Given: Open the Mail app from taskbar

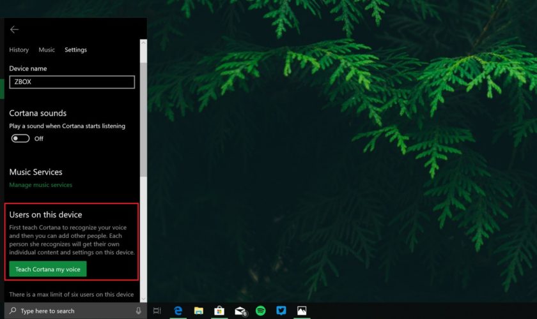Looking at the screenshot, I should (x=240, y=311).
